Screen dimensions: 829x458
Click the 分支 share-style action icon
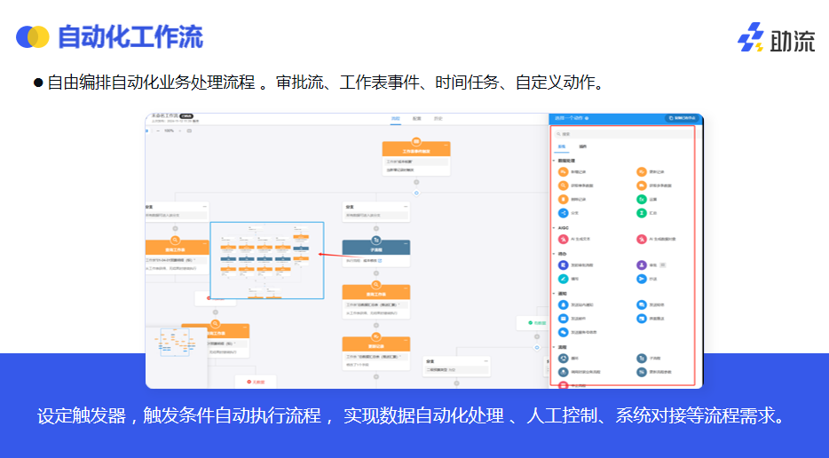click(563, 212)
